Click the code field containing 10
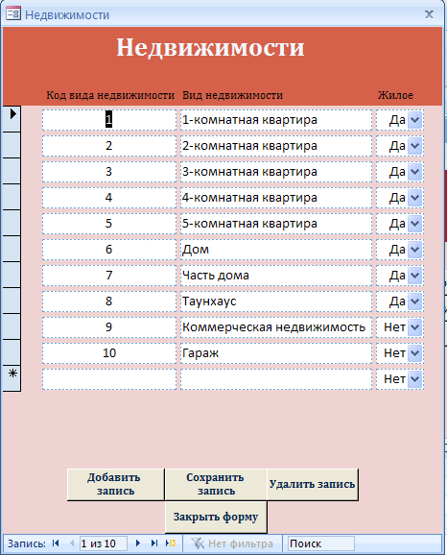Screen dimensions: 447x555 109,353
